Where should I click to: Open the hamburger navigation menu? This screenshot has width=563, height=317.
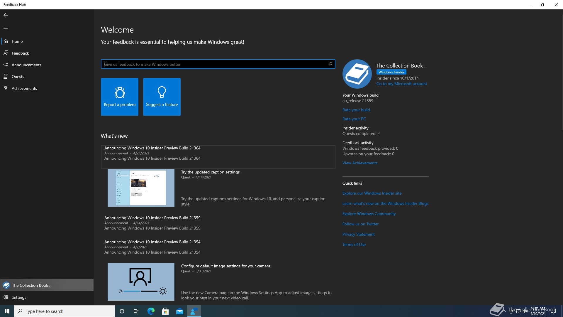[x=6, y=27]
